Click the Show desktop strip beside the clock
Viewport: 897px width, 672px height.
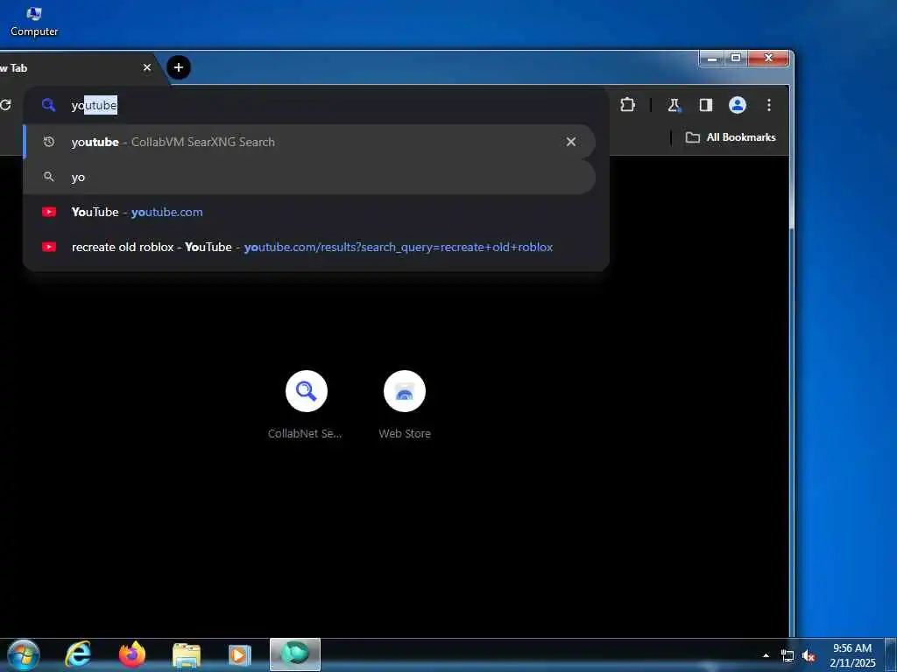pos(891,654)
